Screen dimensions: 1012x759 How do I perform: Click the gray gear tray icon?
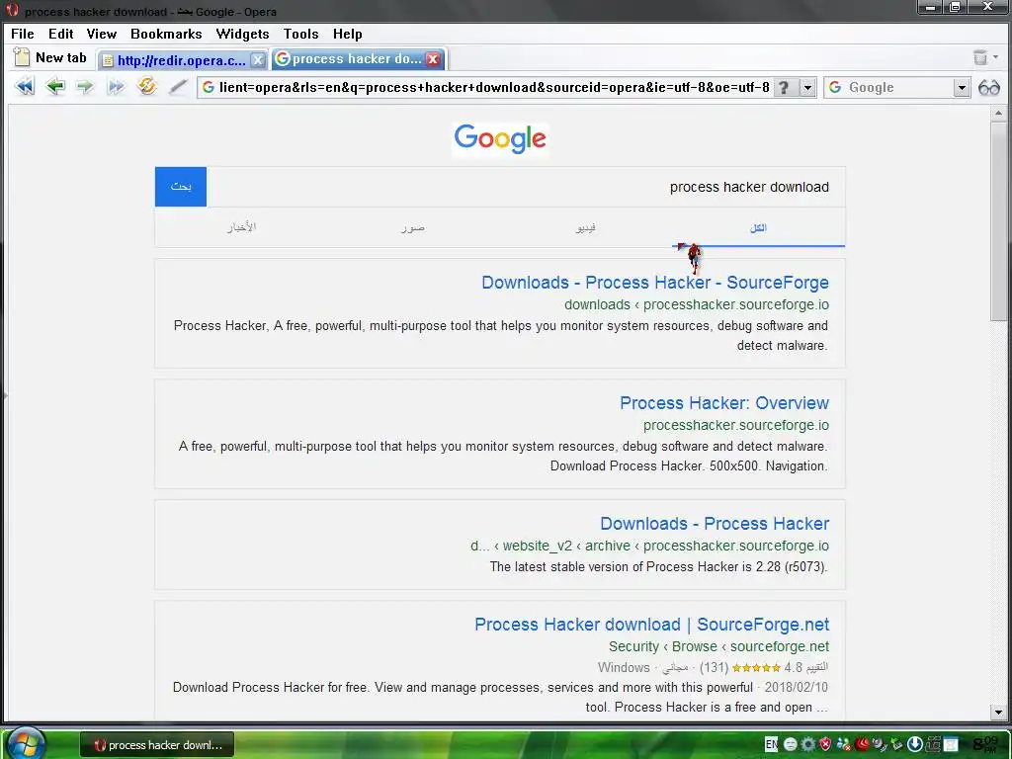(x=808, y=744)
